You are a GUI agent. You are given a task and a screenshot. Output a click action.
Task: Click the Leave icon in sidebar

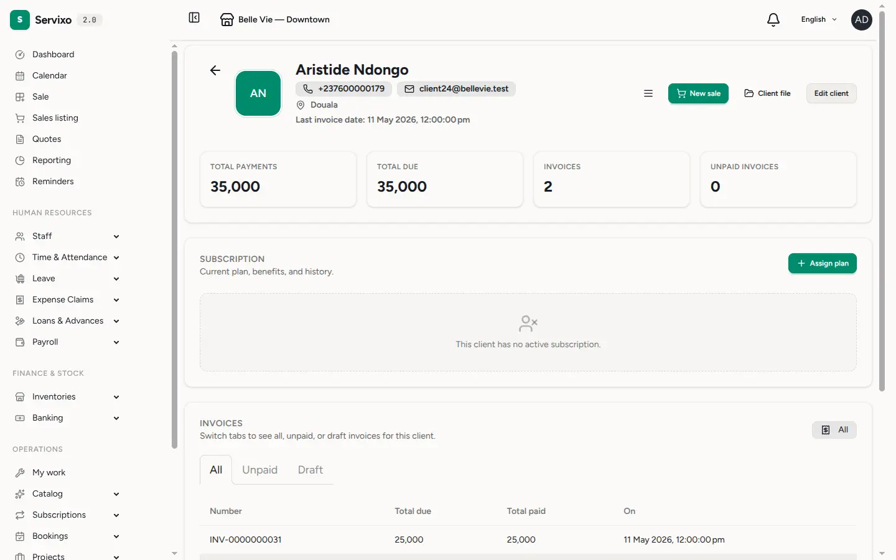20,279
